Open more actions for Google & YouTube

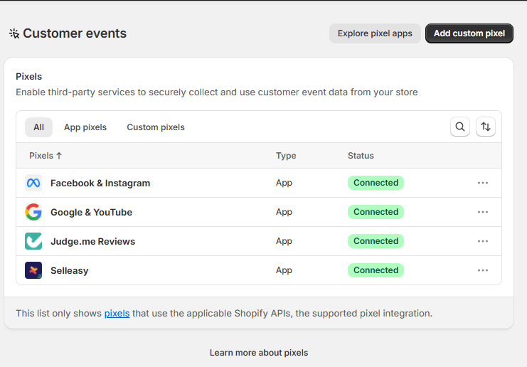pyautogui.click(x=483, y=212)
